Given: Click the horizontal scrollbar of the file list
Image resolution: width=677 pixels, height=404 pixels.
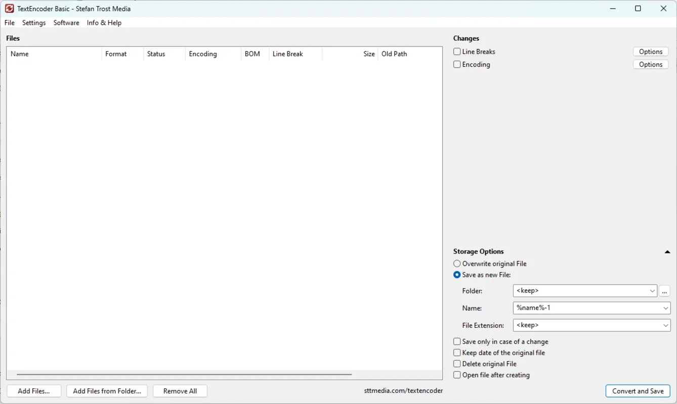Looking at the screenshot, I should (184, 375).
